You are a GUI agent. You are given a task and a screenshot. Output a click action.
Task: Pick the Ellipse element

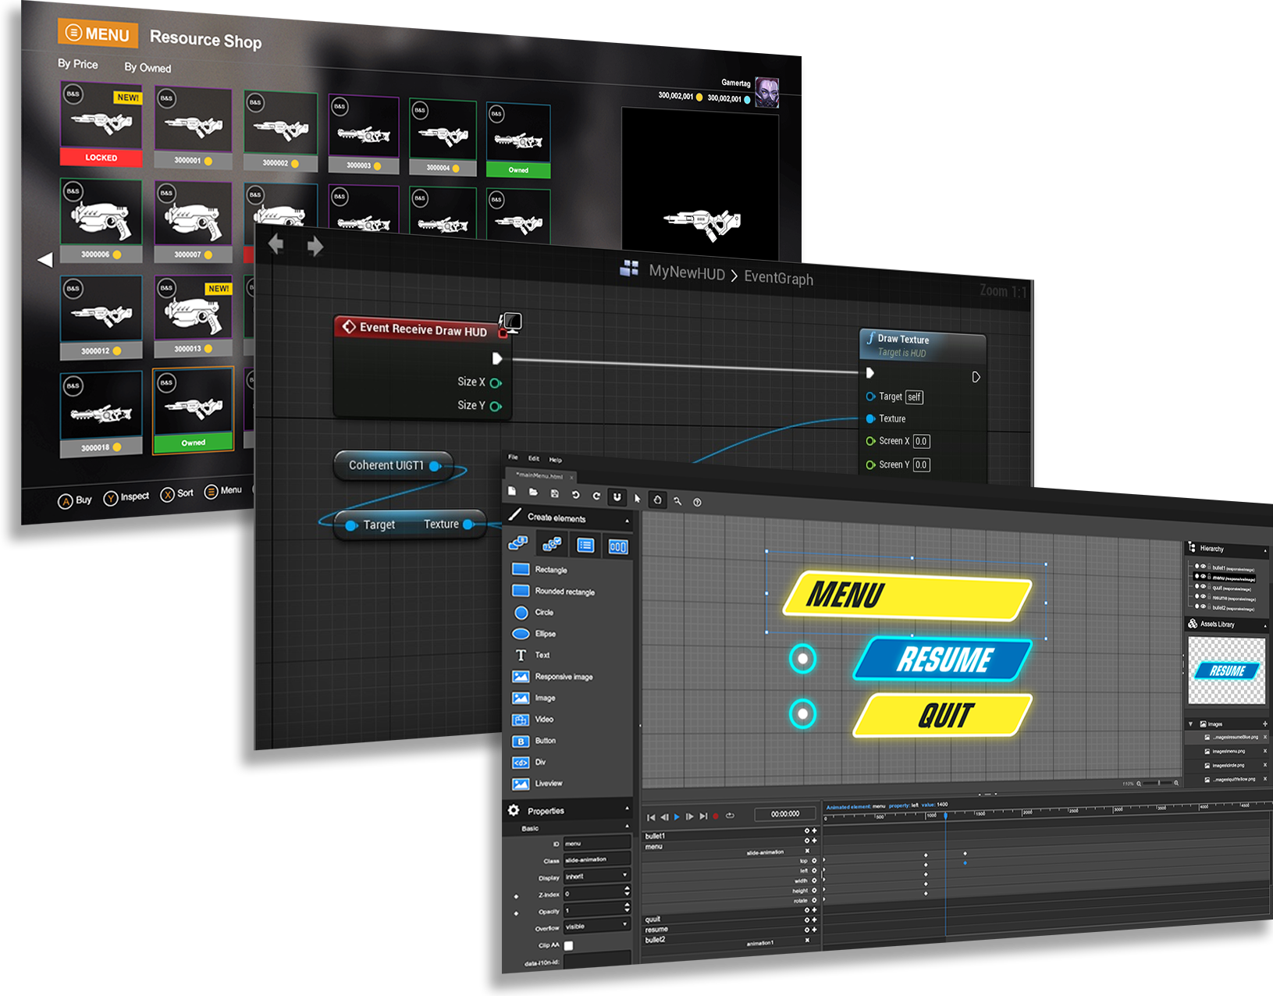pos(534,634)
